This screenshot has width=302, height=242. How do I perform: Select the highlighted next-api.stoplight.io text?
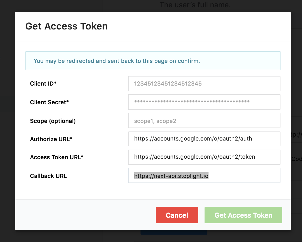click(x=171, y=175)
